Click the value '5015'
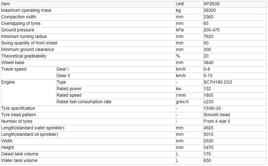Image resolution: width=268 pixels, height=166 pixels. pyautogui.click(x=208, y=134)
